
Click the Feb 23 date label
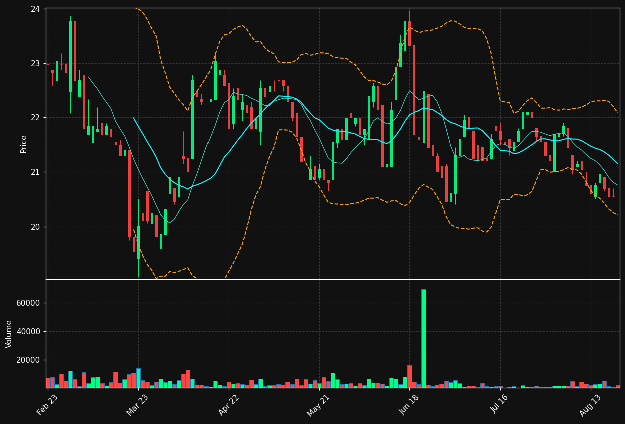(x=47, y=405)
